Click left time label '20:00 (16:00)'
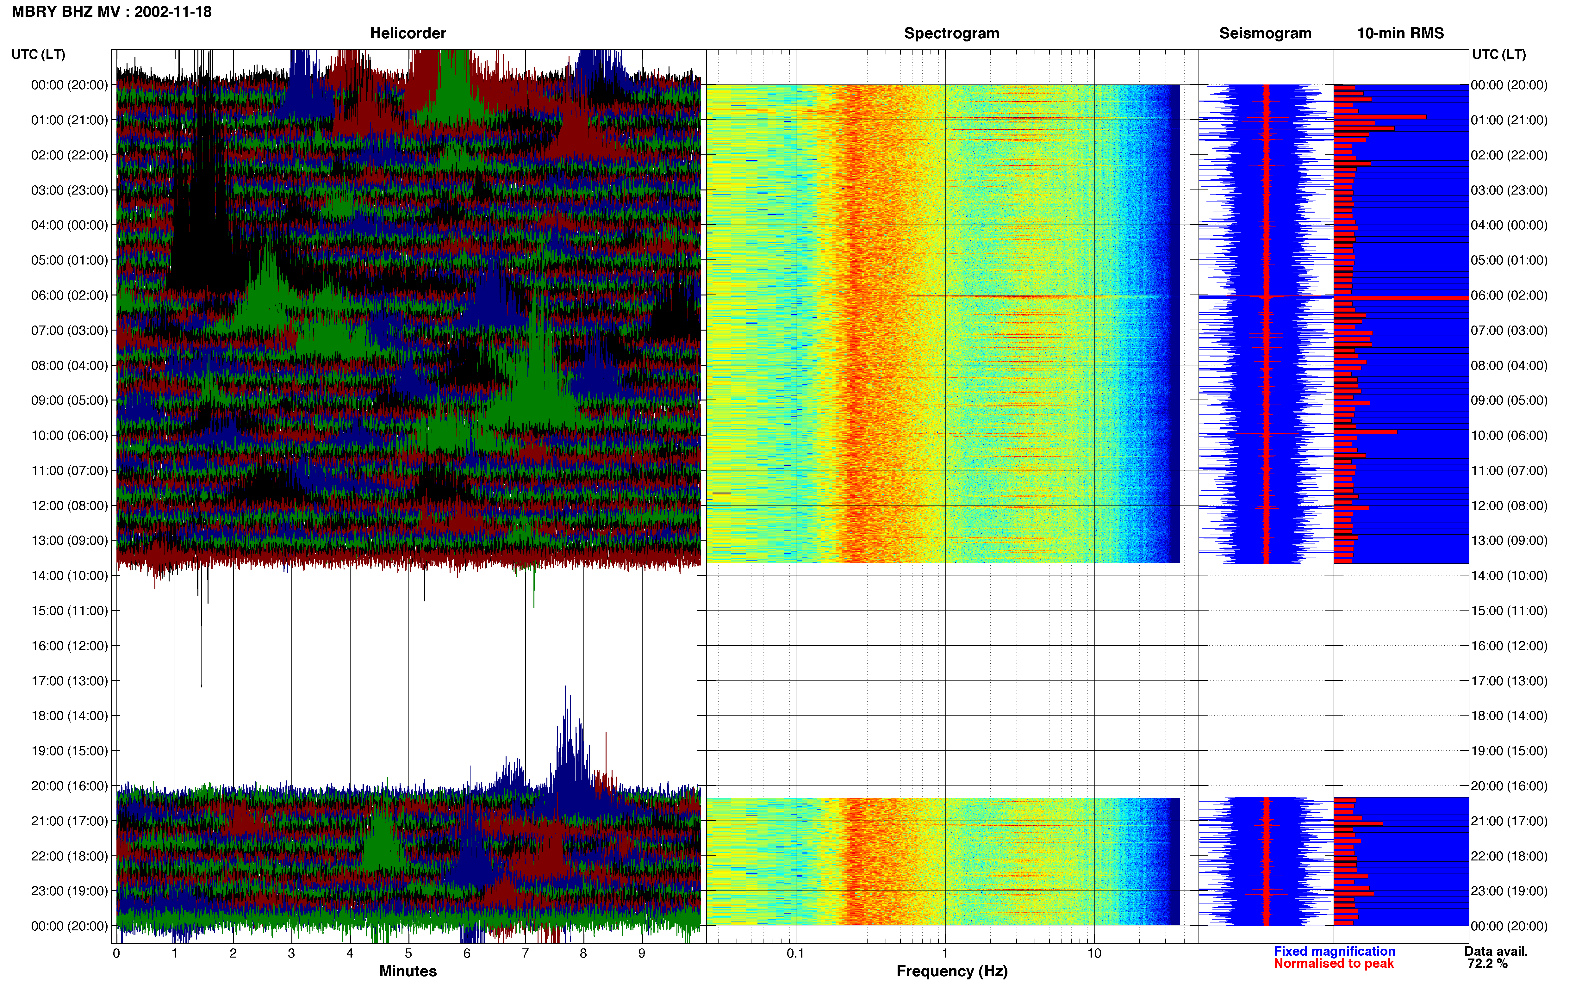 [70, 786]
